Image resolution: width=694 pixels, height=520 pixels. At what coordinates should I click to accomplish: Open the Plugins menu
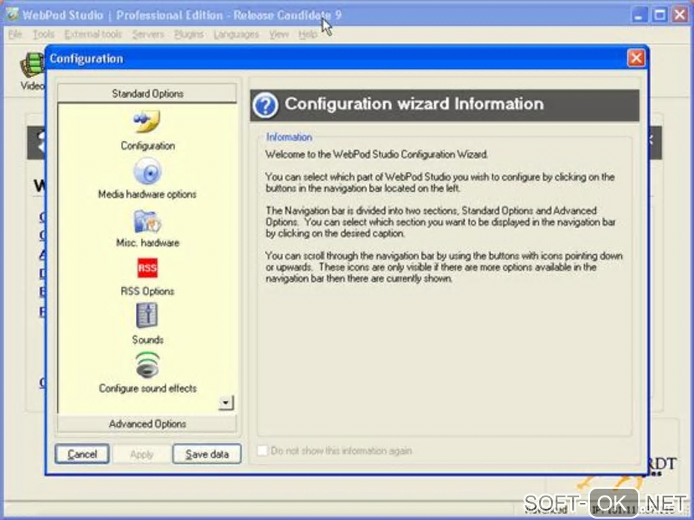[x=188, y=34]
